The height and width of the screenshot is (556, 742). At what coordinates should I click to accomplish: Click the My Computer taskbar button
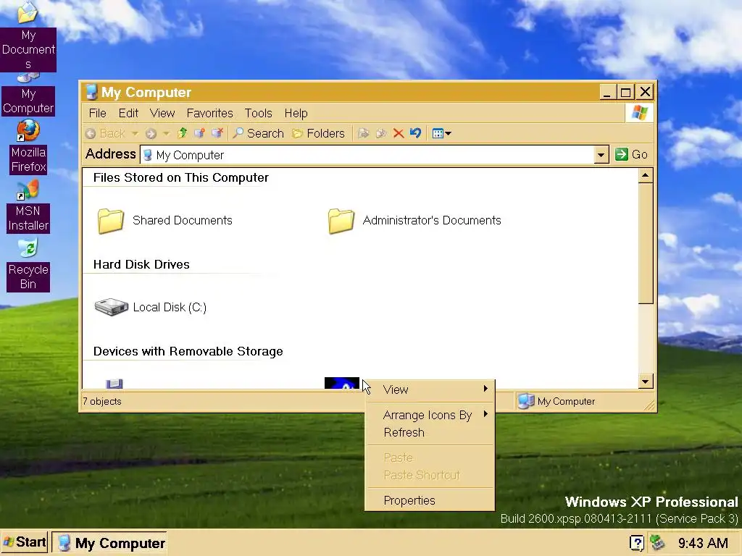110,543
